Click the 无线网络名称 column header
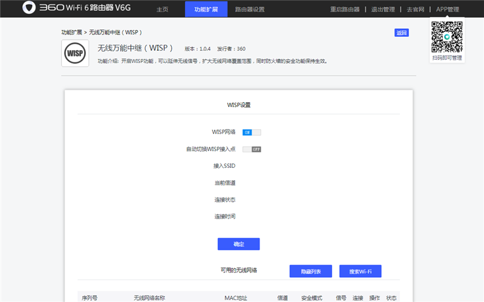This screenshot has height=302, width=484. tap(149, 298)
